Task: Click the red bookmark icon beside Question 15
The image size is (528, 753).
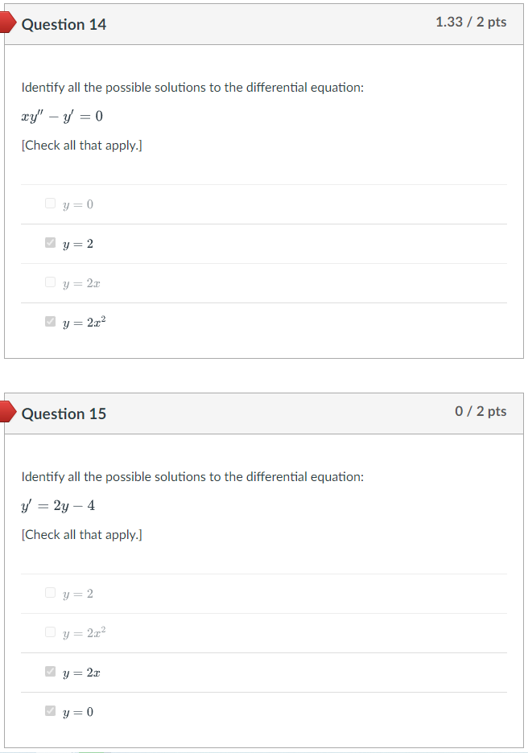Action: click(7, 411)
